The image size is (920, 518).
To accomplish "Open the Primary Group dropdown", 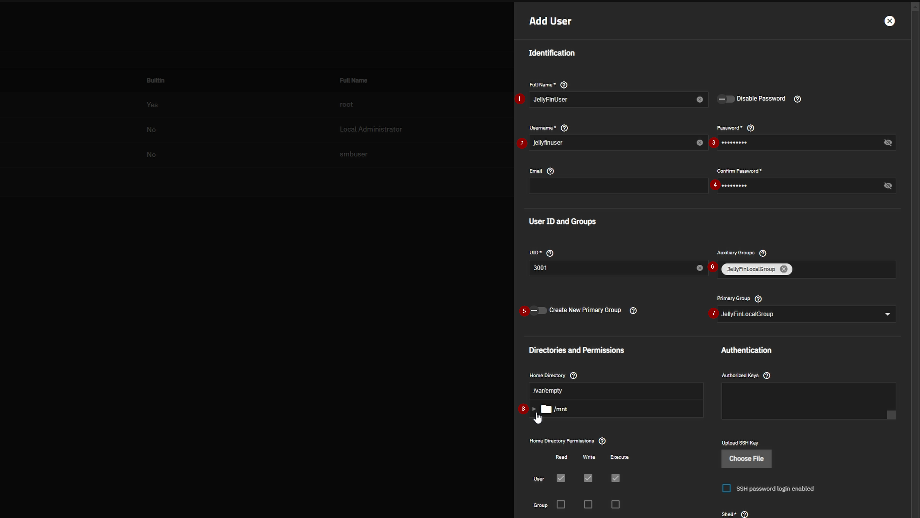I will (x=806, y=314).
